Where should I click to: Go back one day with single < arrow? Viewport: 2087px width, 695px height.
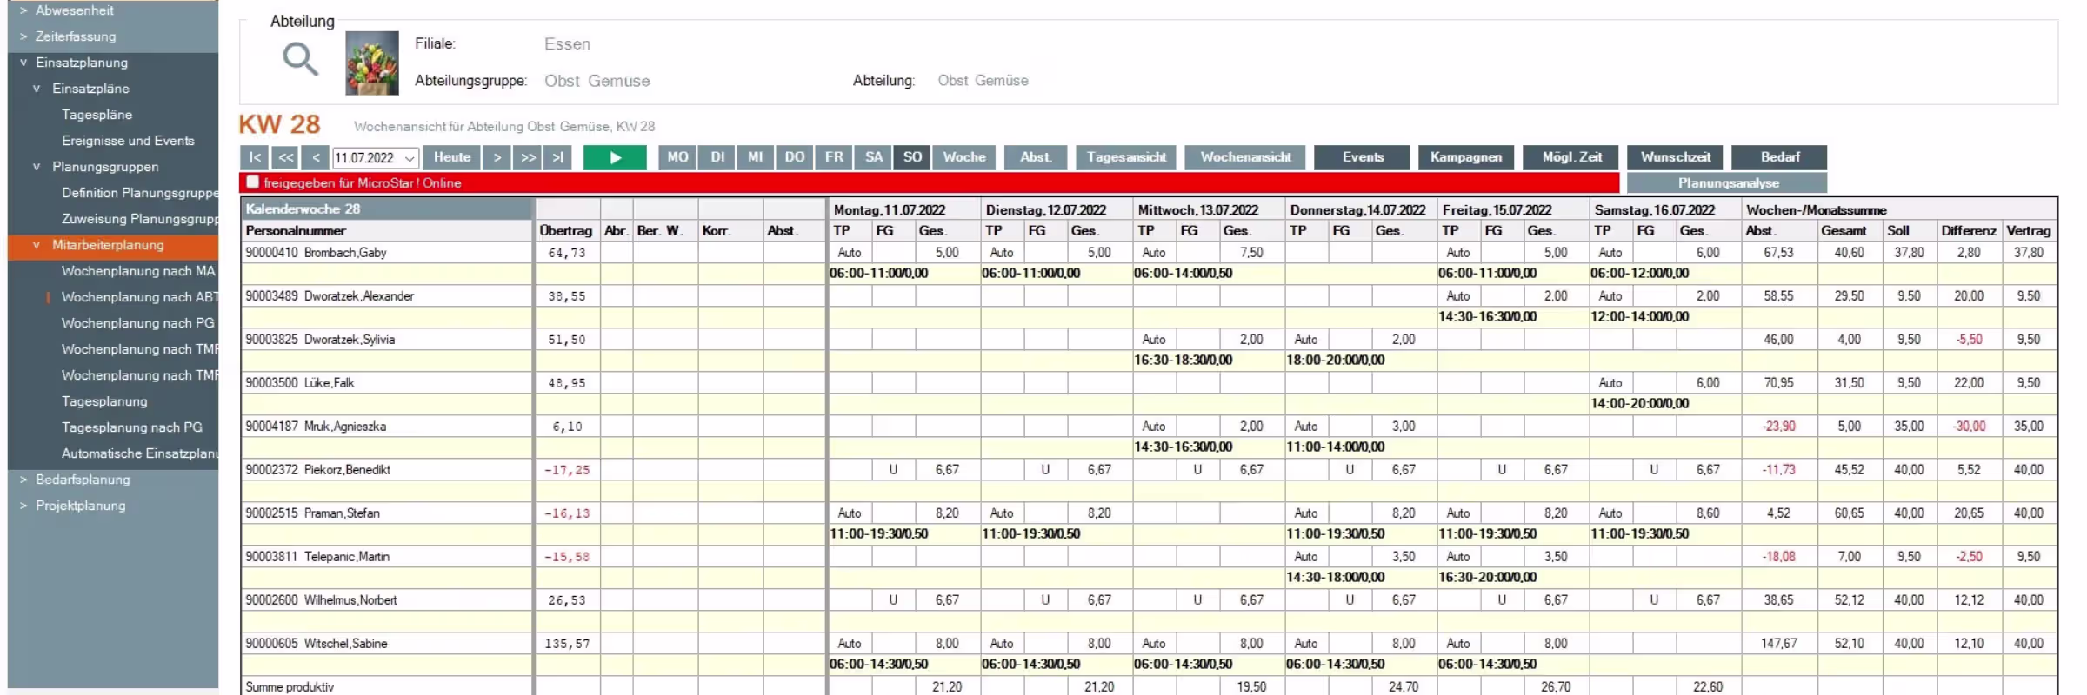tap(316, 157)
